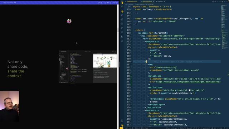Image resolution: width=229 pixels, height=129 pixels.
Task: Click the app screenshot thumbnail in preview
Action: click(88, 67)
